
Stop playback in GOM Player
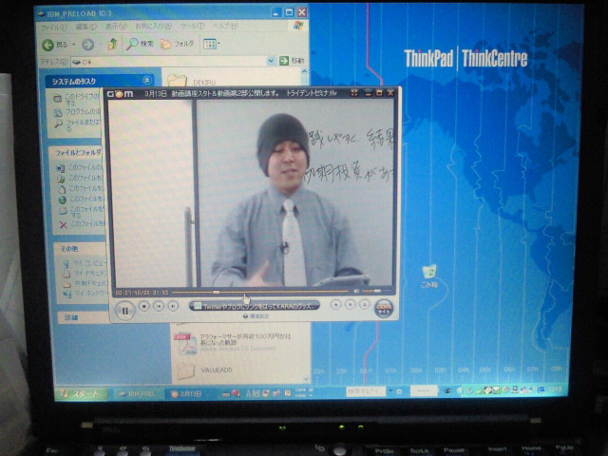click(144, 306)
